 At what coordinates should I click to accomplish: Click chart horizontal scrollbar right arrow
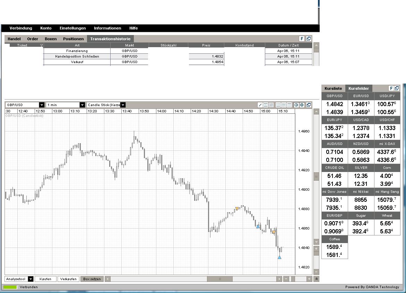pyautogui.click(x=279, y=279)
